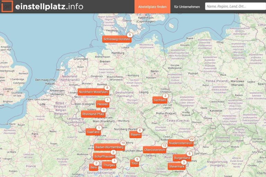
Task: Open the Burgenland region marker
Action: pos(182,158)
